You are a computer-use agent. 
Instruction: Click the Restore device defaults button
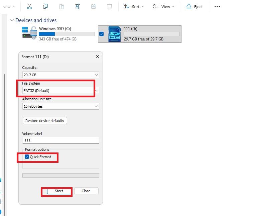click(45, 121)
